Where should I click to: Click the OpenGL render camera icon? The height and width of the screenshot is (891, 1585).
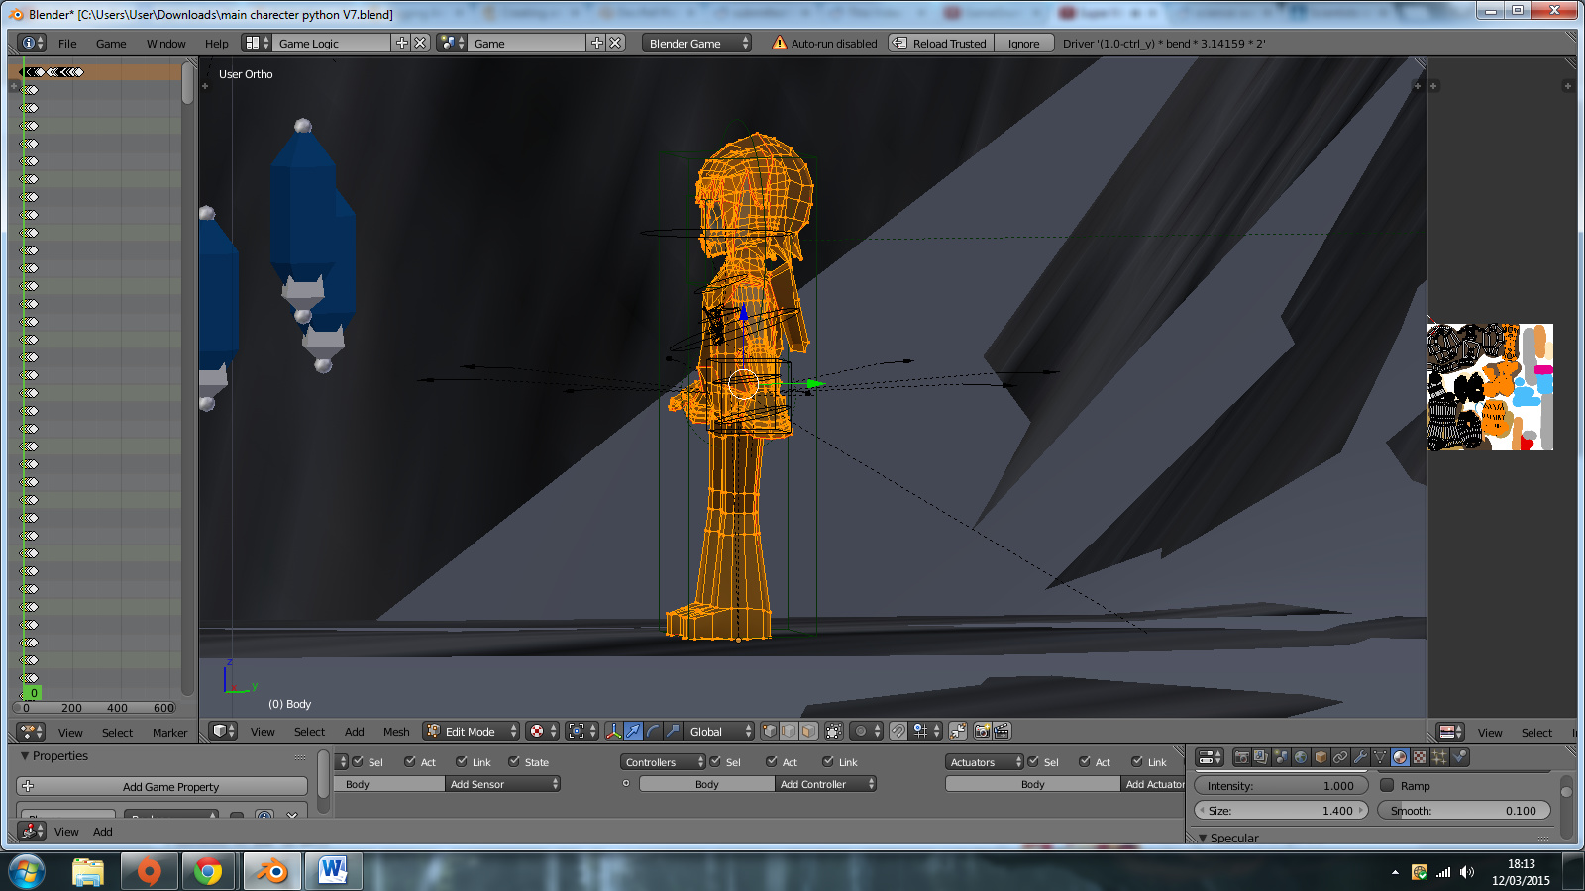point(983,731)
